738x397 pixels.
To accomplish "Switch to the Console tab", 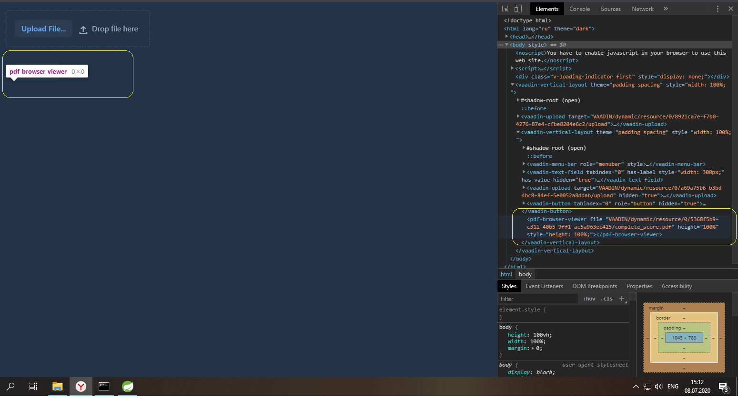I will pyautogui.click(x=579, y=9).
